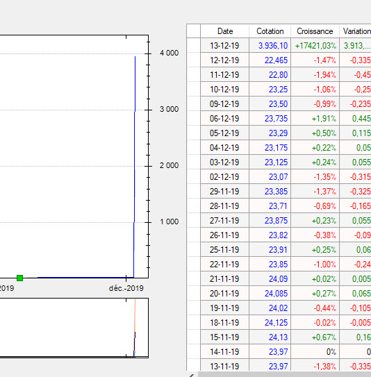Viewport: 371px width, 377px height.
Task: Select date cell 18-11-19
Action: click(x=224, y=322)
